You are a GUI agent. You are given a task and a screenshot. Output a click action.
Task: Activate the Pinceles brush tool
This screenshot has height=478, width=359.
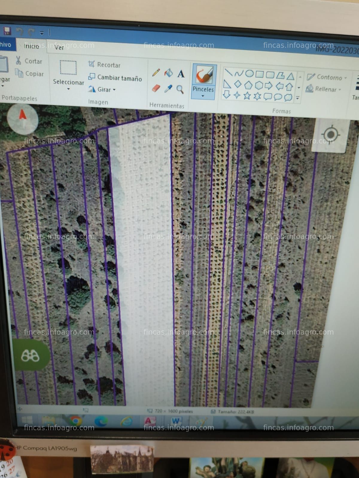204,75
